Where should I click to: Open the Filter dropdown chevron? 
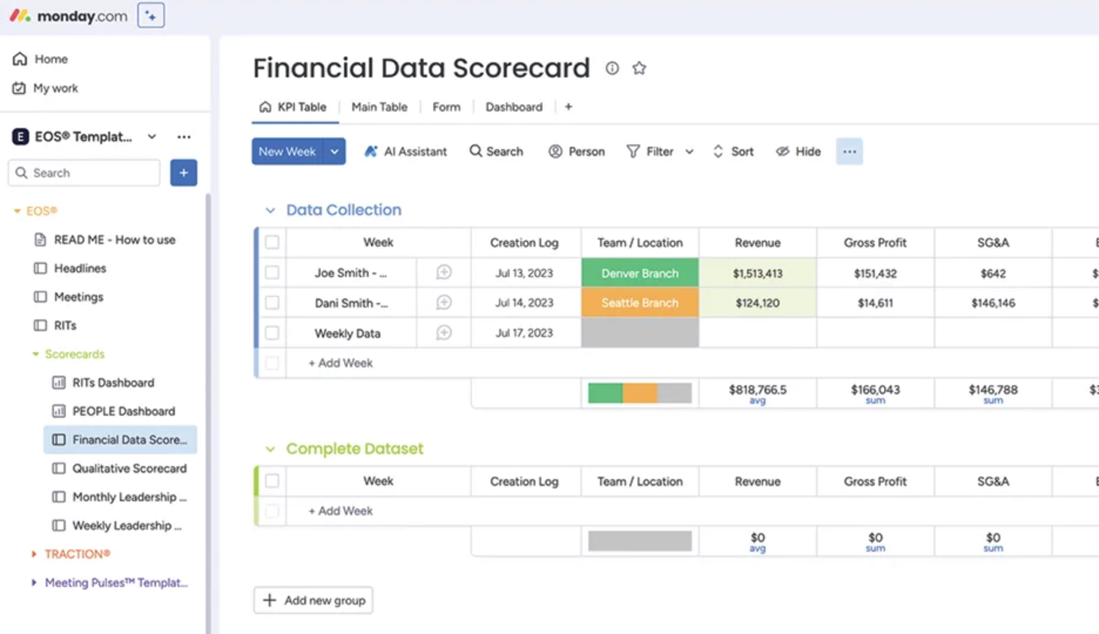coord(689,151)
